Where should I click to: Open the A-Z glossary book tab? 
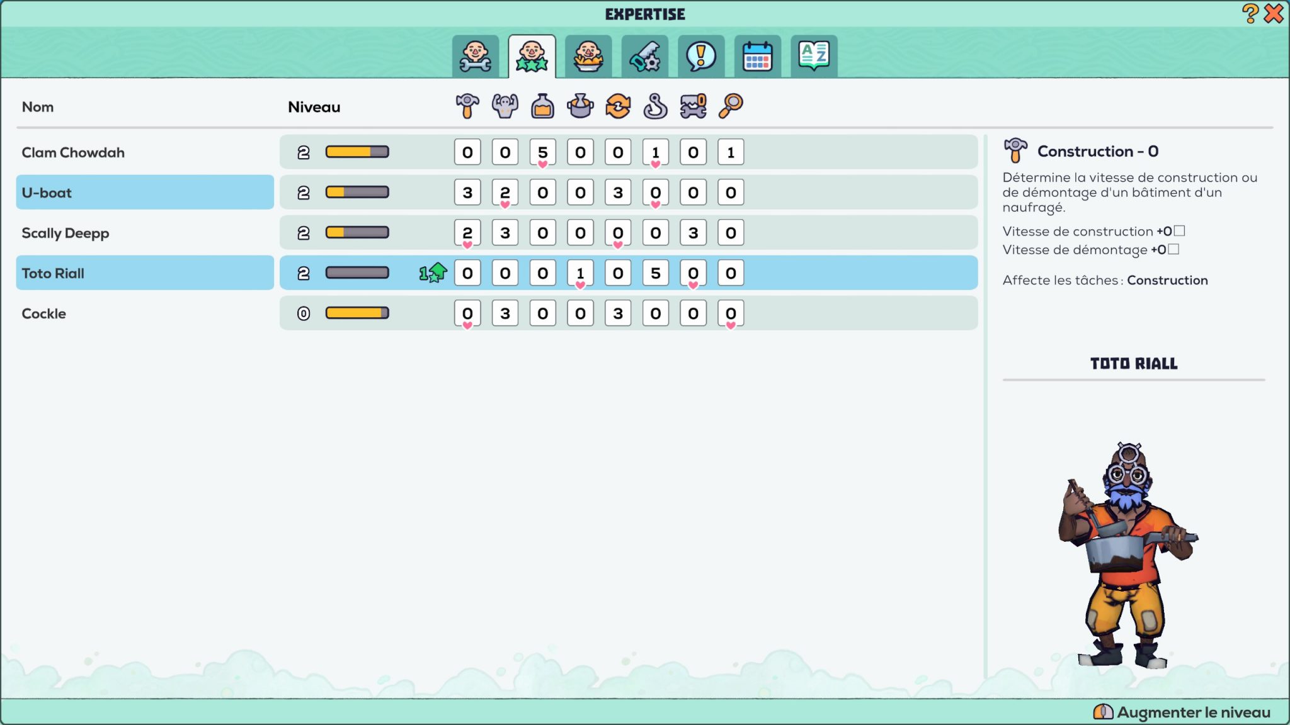click(814, 57)
